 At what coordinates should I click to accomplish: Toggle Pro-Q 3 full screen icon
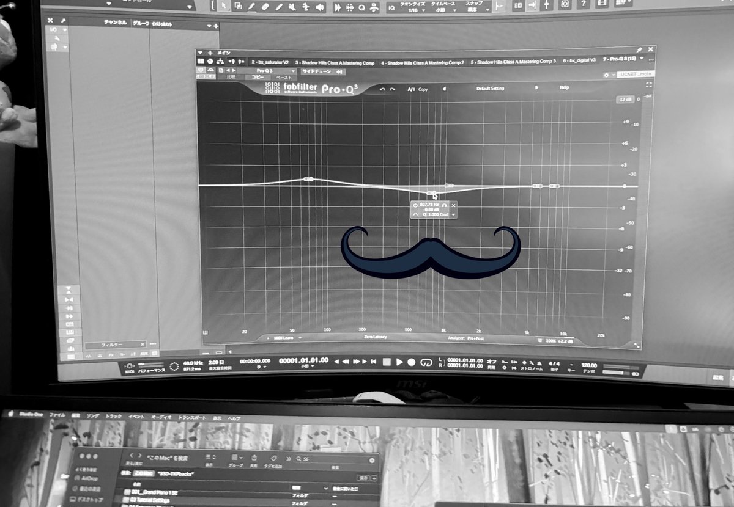[649, 84]
